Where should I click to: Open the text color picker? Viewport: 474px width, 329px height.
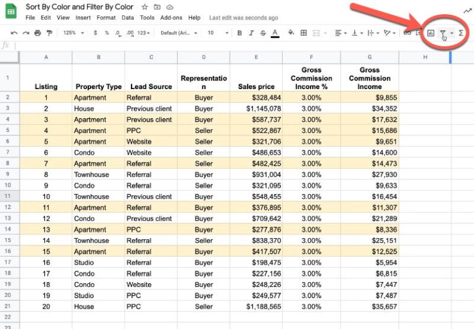tap(275, 33)
